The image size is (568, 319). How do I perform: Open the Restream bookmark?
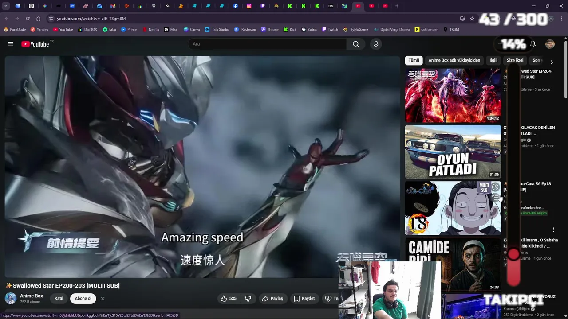coord(245,29)
